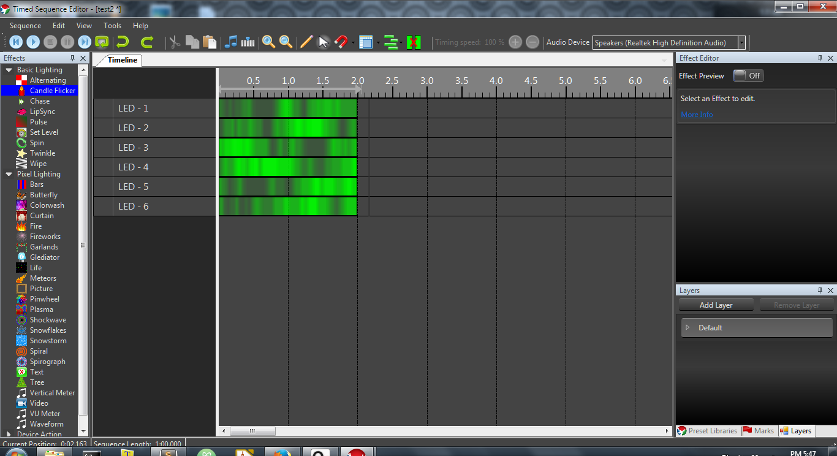Image resolution: width=837 pixels, height=456 pixels.
Task: Click the red magnet snap icon
Action: tap(341, 42)
